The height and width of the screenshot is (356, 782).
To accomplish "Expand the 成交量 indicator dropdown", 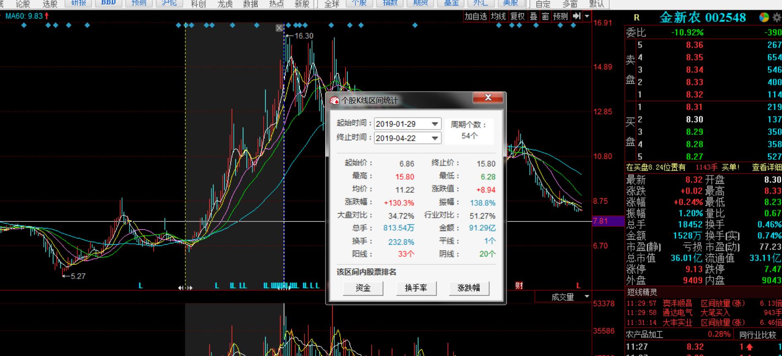I will click(x=587, y=296).
